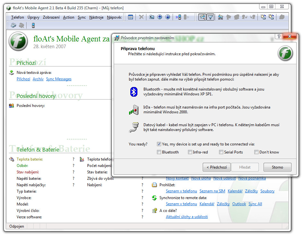Close the Průvodce prvotním nastavením wizard
The width and height of the screenshot is (303, 236).
tap(290, 36)
